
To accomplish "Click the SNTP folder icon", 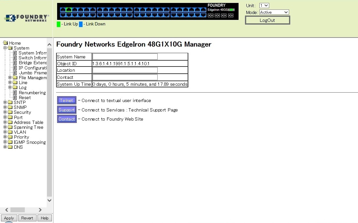I will (10, 102).
